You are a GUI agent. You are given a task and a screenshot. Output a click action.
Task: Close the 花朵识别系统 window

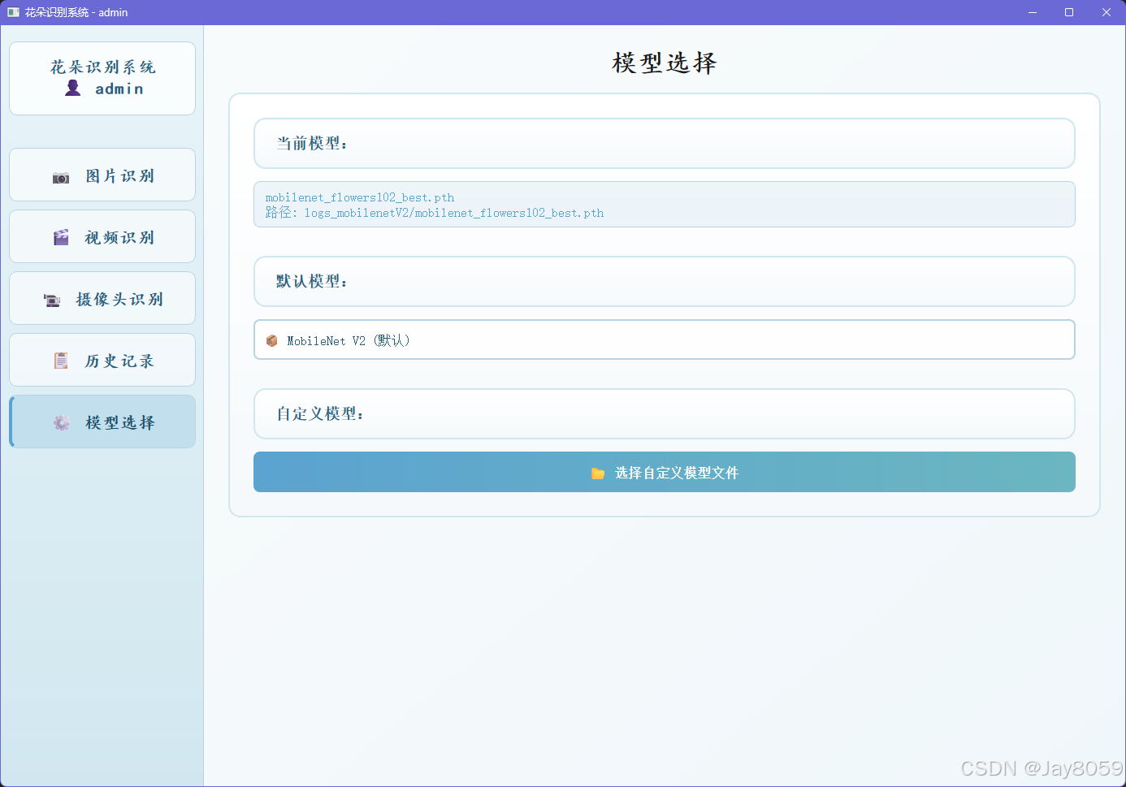click(x=1107, y=12)
